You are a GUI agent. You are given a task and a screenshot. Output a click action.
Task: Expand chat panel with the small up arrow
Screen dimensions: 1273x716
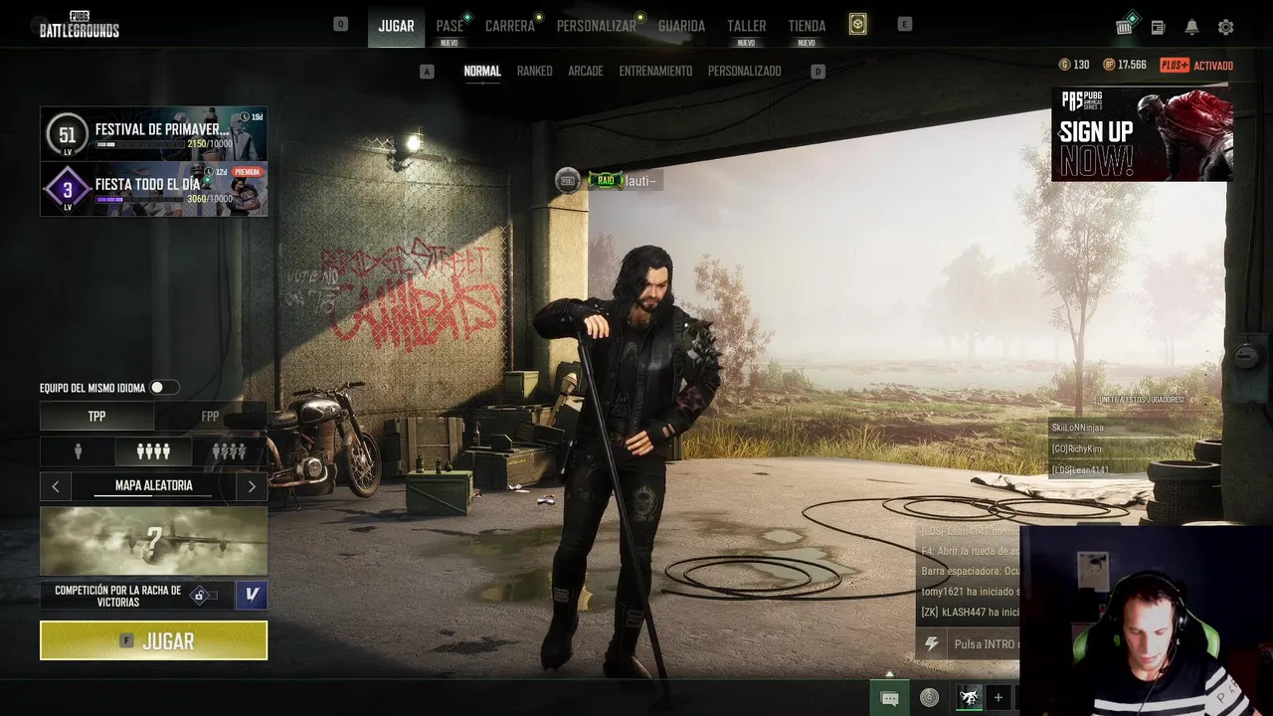(x=889, y=674)
